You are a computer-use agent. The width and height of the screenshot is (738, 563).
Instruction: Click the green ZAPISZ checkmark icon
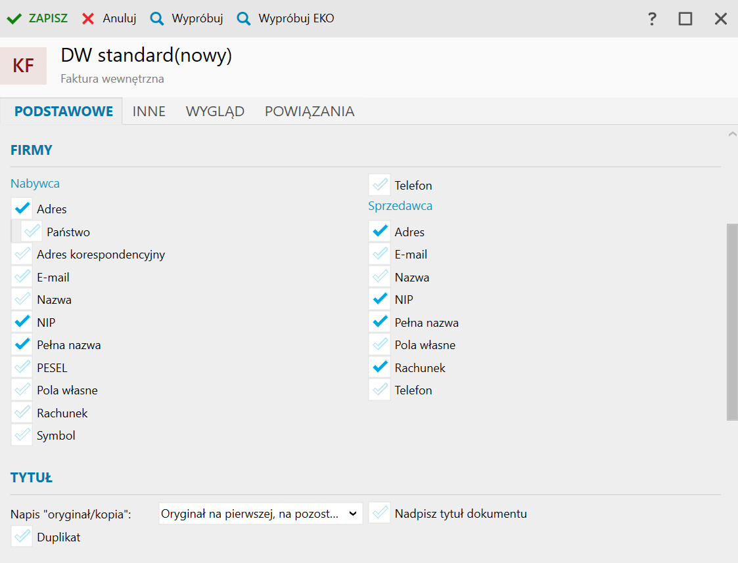point(14,19)
